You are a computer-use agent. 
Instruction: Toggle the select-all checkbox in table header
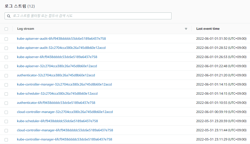(6, 29)
